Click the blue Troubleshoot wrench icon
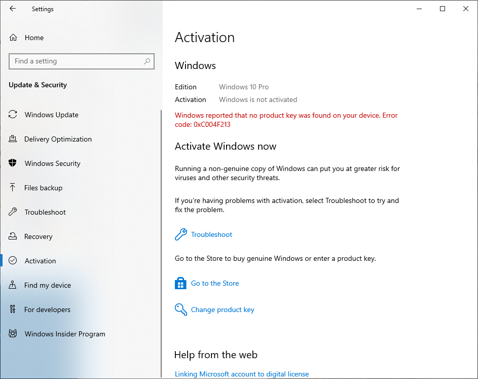The image size is (478, 379). [181, 234]
